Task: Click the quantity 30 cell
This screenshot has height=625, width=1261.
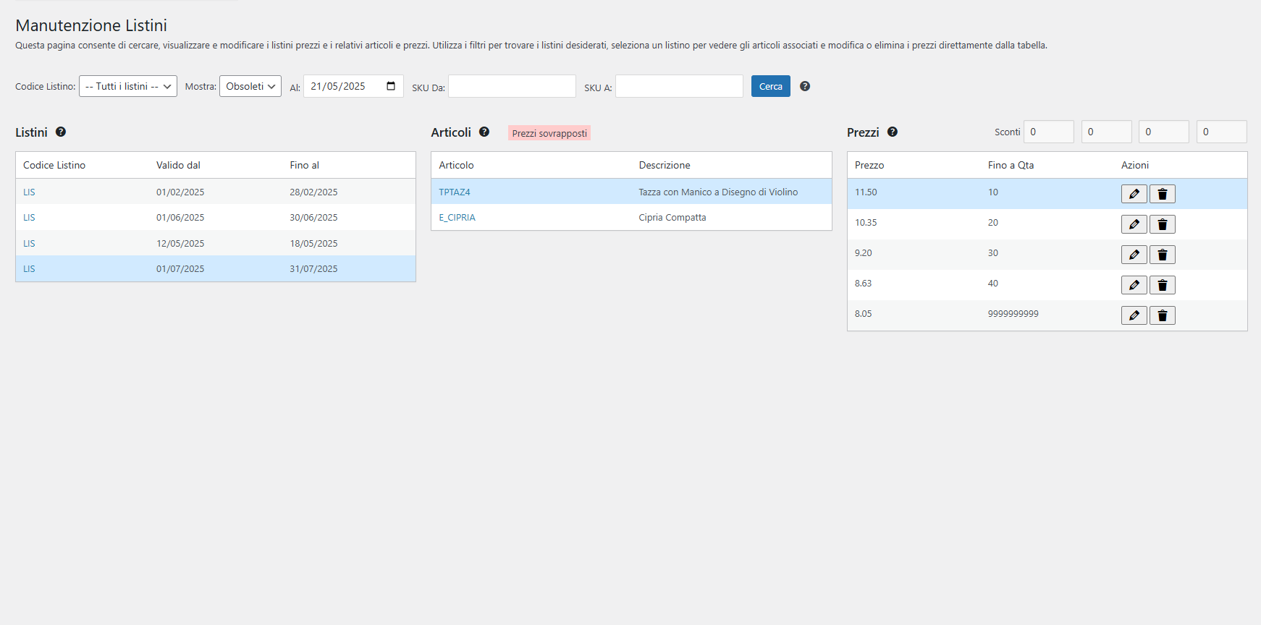Action: [x=993, y=253]
